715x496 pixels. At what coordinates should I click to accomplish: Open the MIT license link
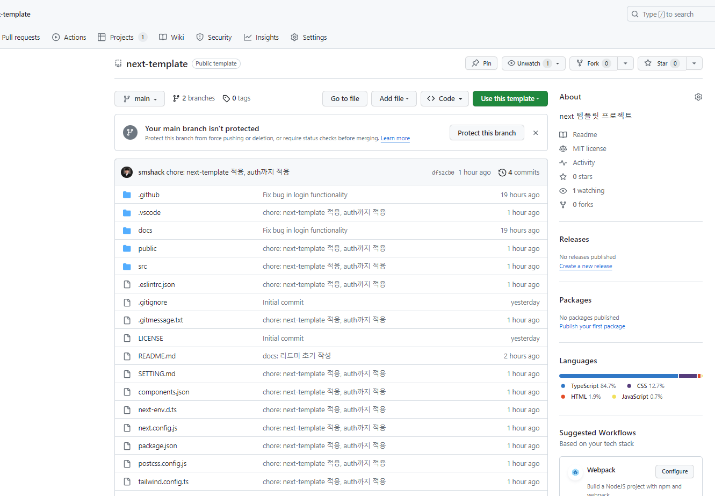[x=583, y=148]
